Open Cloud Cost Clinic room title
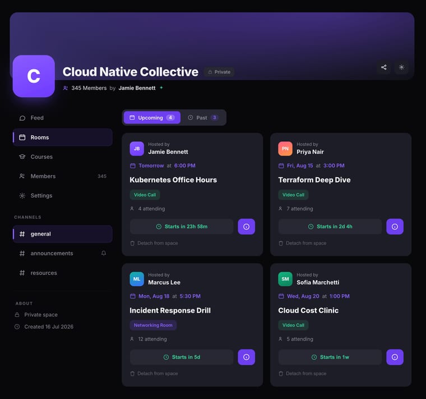The height and width of the screenshot is (399, 426). pyautogui.click(x=308, y=310)
